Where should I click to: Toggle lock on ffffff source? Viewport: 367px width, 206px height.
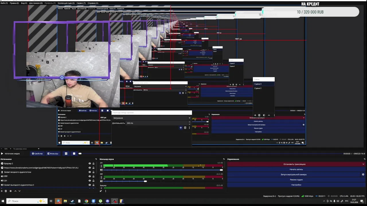(93, 177)
